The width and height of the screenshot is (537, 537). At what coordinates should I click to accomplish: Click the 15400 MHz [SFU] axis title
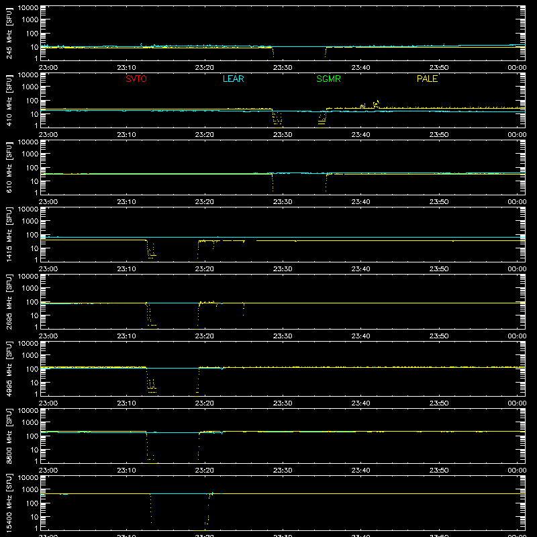pyautogui.click(x=9, y=503)
